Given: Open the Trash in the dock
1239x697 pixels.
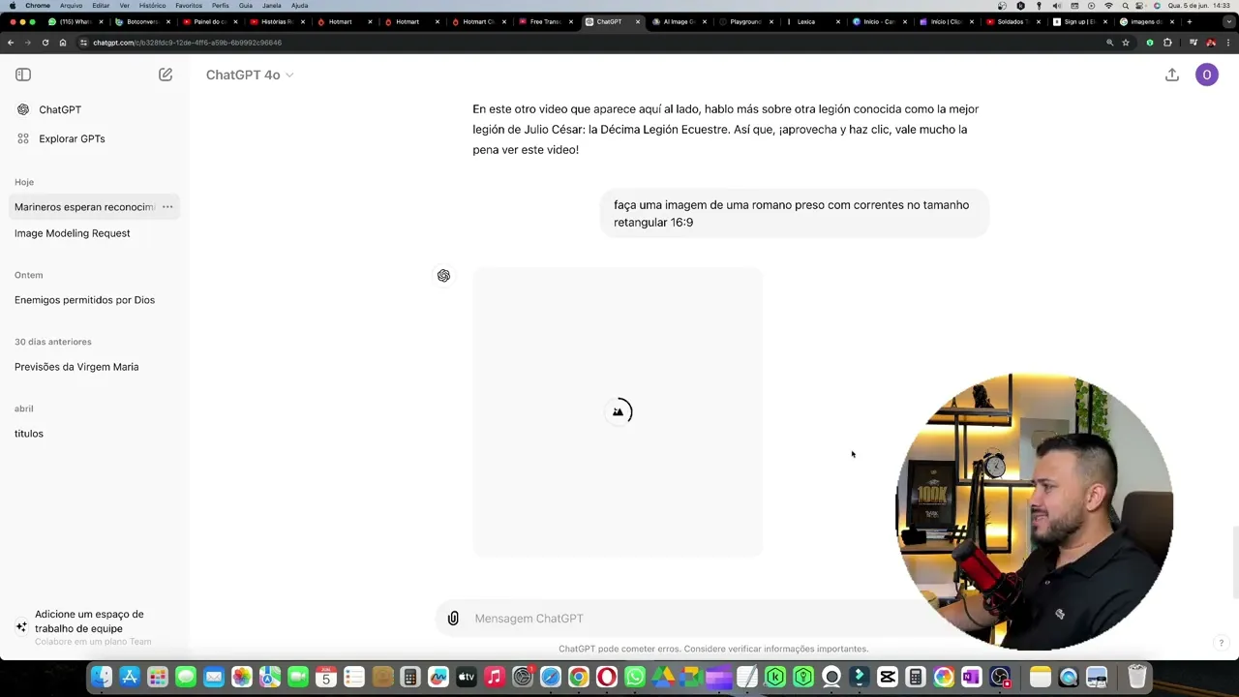Looking at the screenshot, I should (1137, 677).
